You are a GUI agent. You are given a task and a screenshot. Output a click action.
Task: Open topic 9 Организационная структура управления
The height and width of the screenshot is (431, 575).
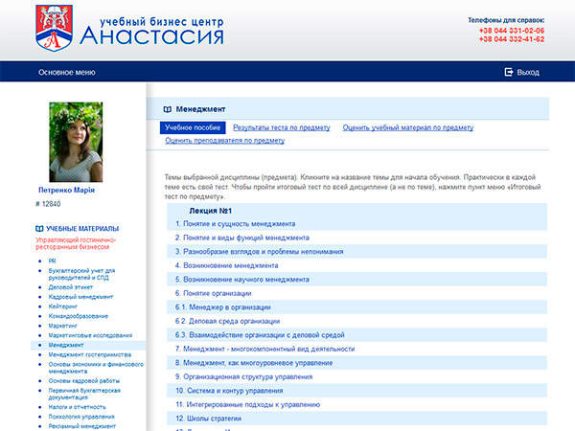243,376
